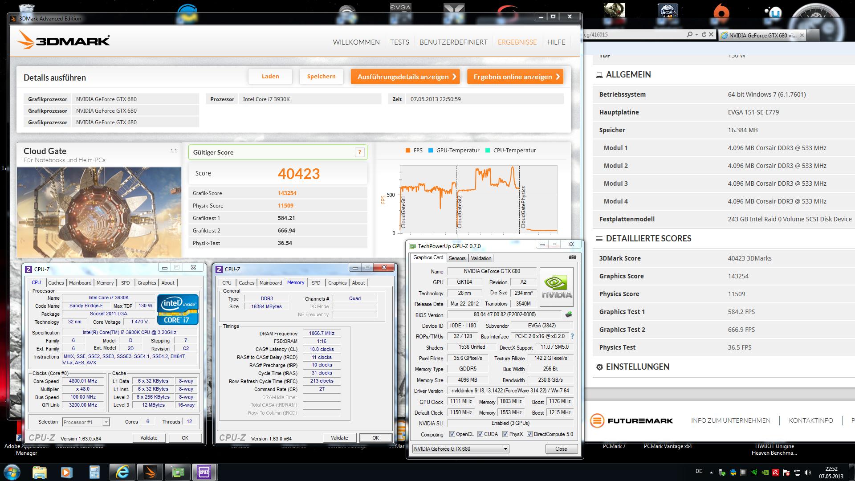The image size is (855, 481).
Task: Open Internet Explorer from the taskbar
Action: [122, 472]
